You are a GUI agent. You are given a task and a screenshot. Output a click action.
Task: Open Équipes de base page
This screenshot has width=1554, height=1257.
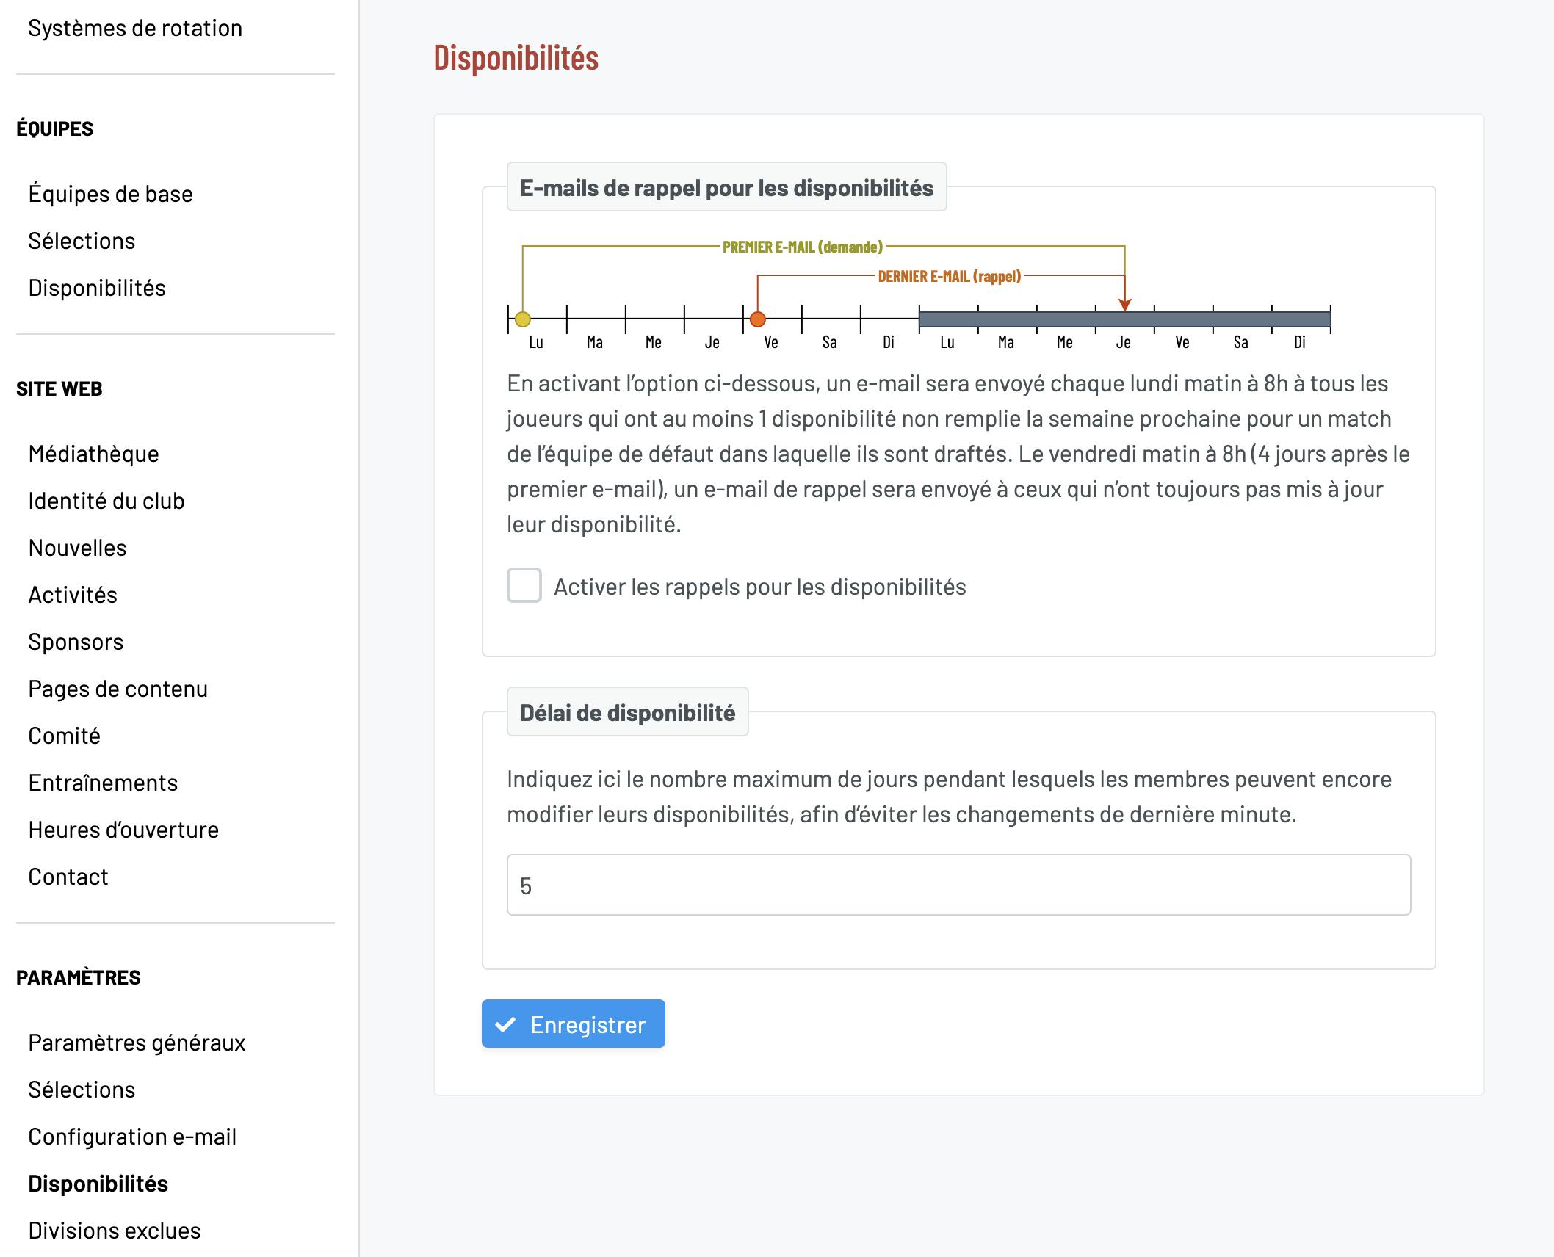111,194
